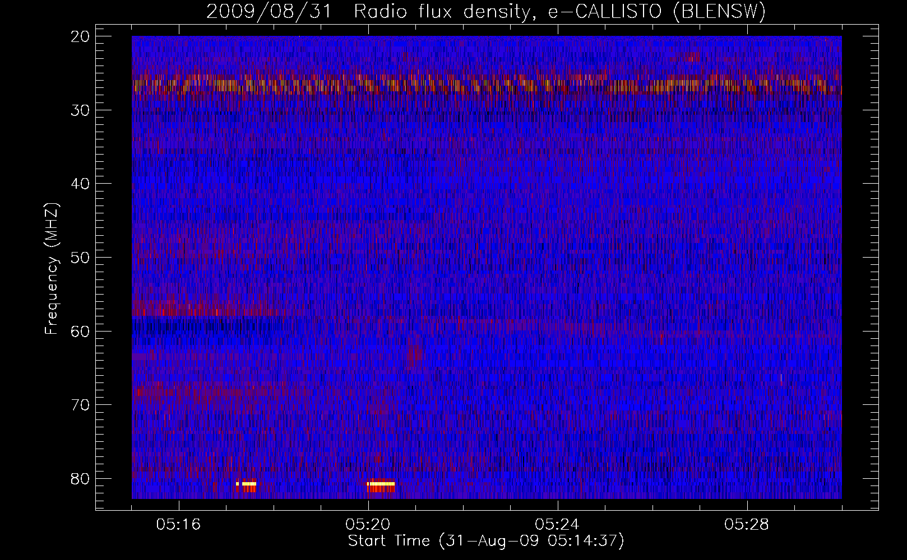Click the red emission band near 57 MHz at left
907x560 pixels.
[202, 308]
